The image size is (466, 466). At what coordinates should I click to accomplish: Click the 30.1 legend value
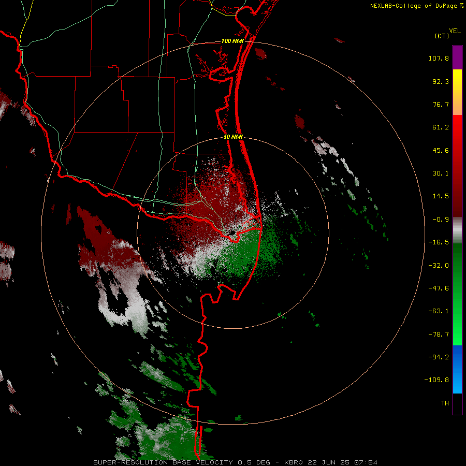[441, 173]
